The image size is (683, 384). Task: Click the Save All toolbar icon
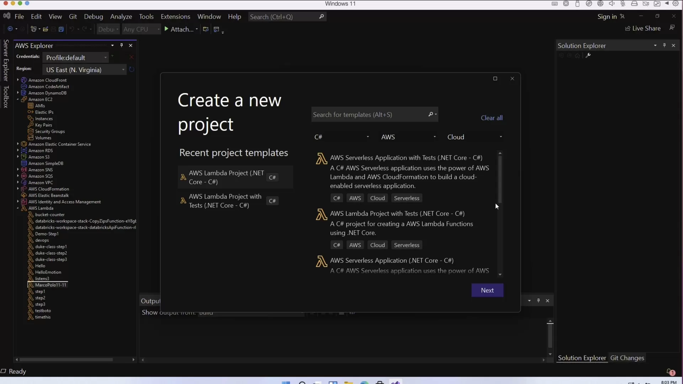tap(61, 29)
